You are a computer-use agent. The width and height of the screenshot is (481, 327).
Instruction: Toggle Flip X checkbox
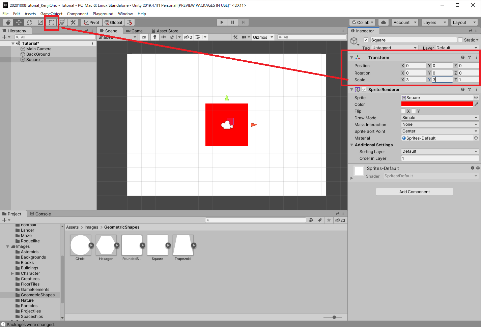point(403,111)
